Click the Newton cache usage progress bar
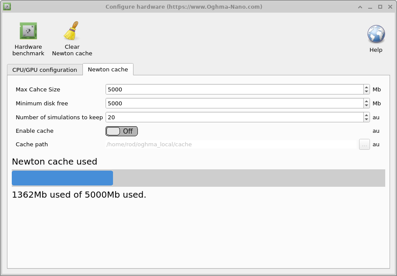This screenshot has height=276, width=397. (198, 178)
